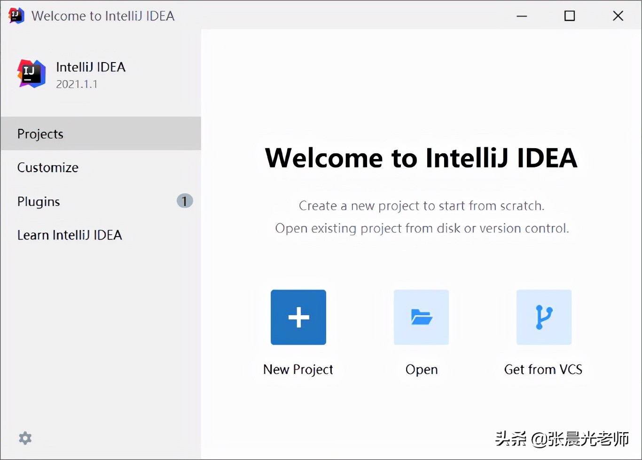642x460 pixels.
Task: Click the folder icon for Open
Action: click(421, 317)
